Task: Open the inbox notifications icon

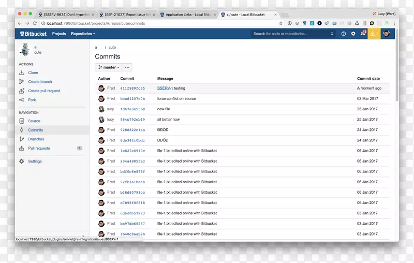Action: [363, 34]
